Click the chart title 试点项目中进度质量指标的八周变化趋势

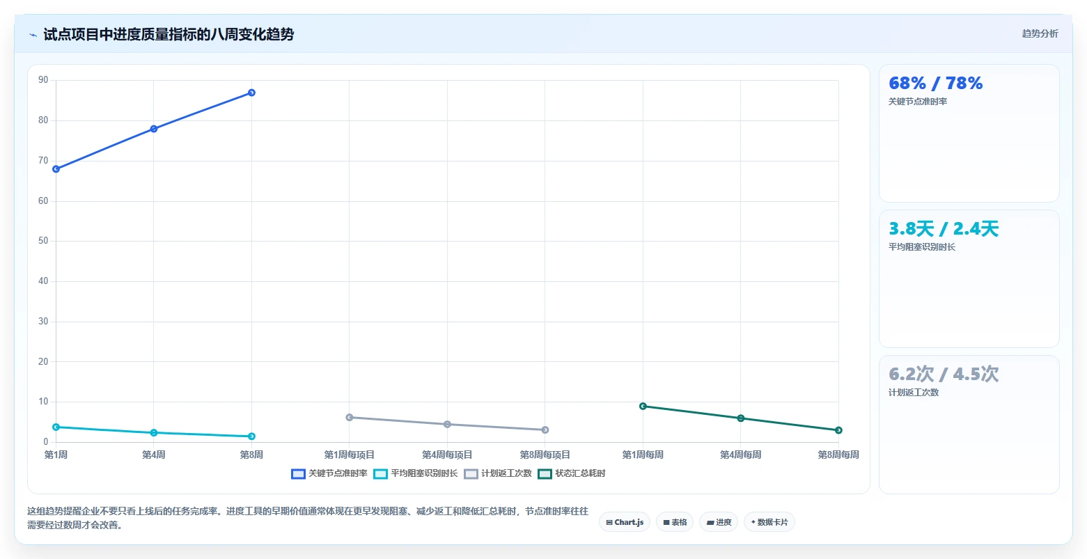169,34
